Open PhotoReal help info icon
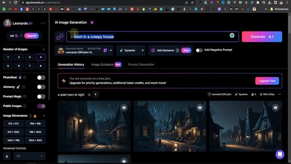 25,77
